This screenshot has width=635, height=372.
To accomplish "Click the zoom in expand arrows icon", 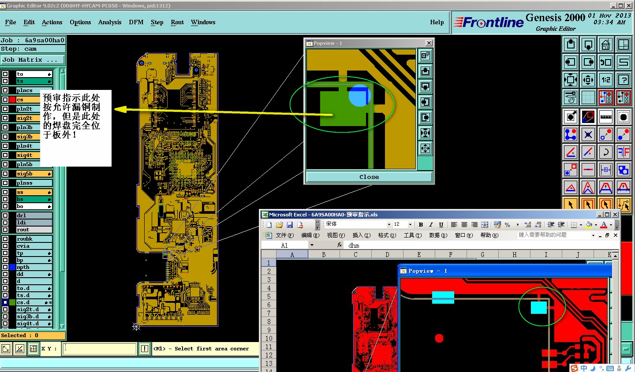I will click(x=571, y=80).
